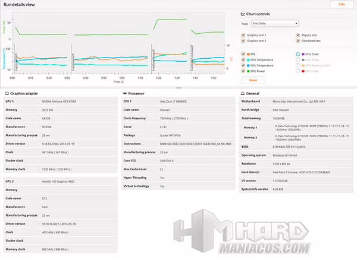
Task: Enable the GPU Load checkbox
Action: pyautogui.click(x=298, y=71)
